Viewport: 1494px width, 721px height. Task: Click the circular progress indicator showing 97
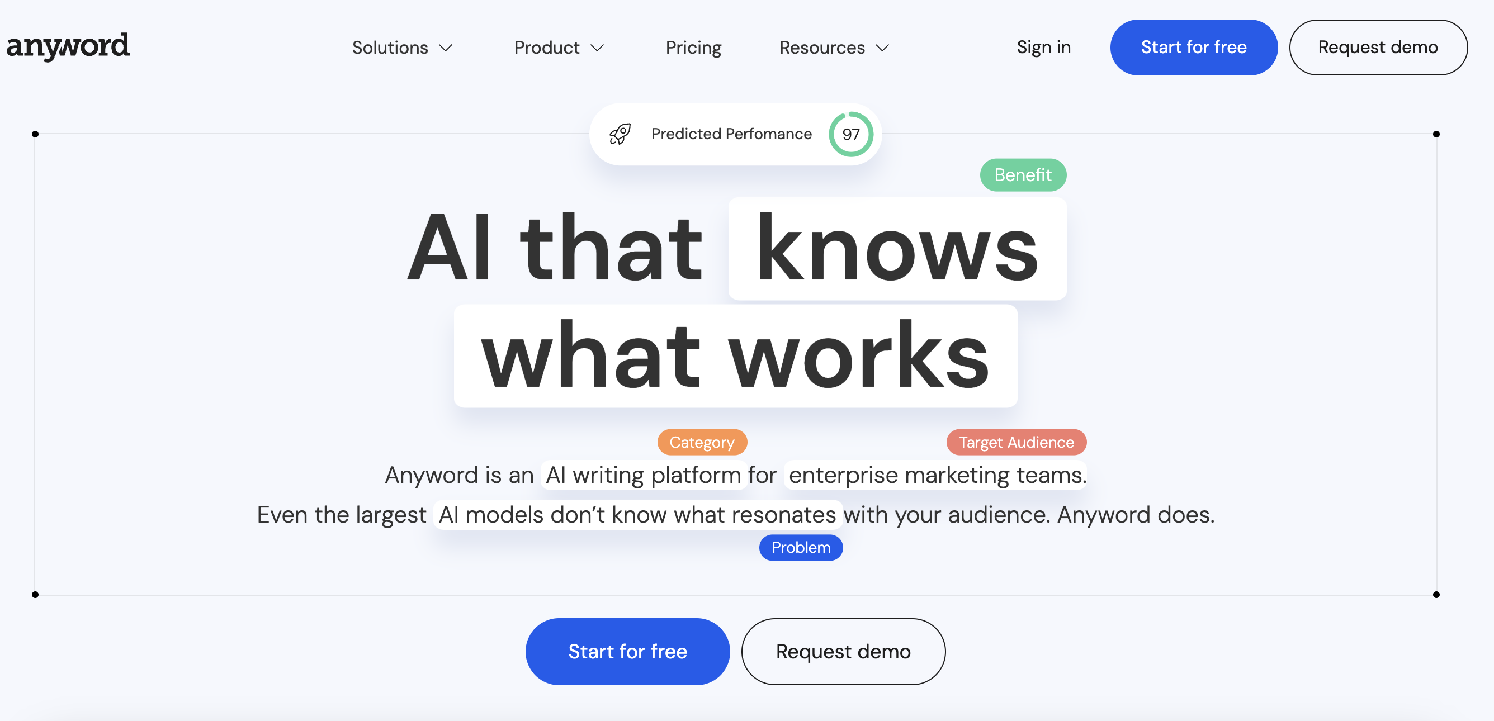click(851, 134)
